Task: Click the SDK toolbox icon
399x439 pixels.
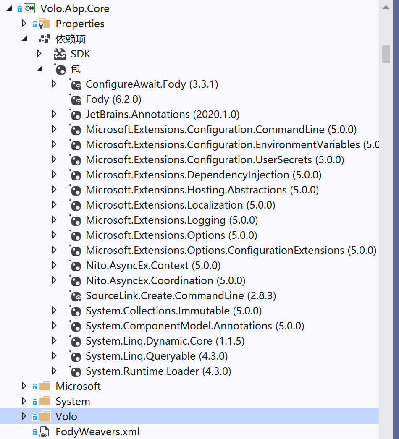Action: pos(59,54)
